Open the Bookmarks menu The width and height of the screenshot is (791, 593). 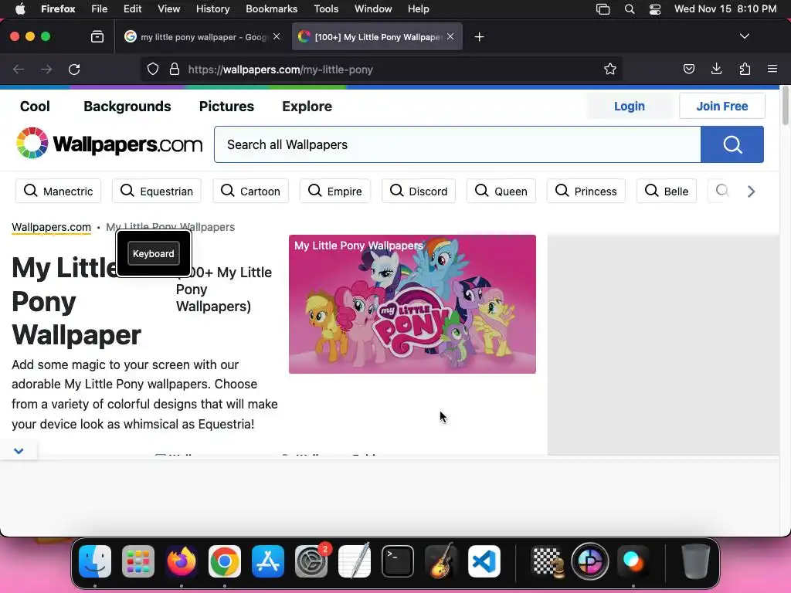(271, 8)
